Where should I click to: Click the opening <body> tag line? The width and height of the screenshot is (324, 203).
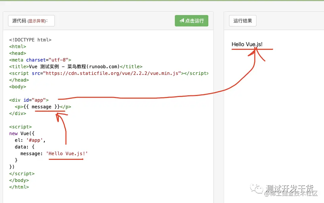point(18,87)
